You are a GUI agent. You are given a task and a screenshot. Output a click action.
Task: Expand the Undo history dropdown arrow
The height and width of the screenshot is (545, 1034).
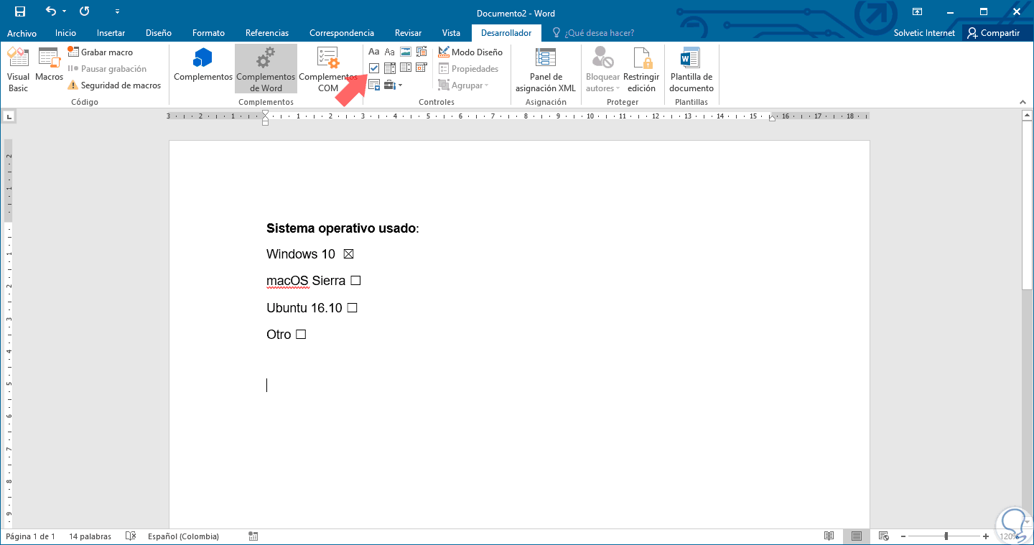coord(64,11)
